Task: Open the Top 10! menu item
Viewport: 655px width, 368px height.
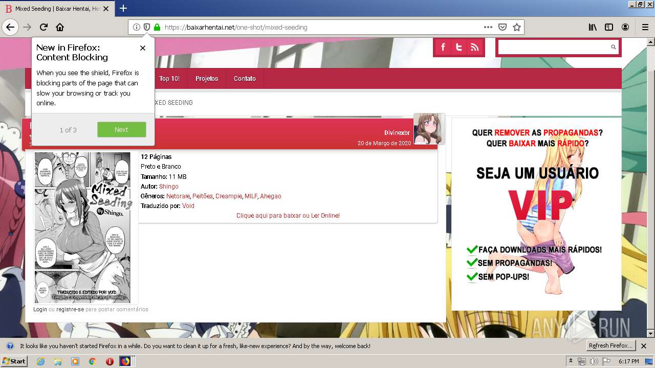Action: click(x=169, y=79)
